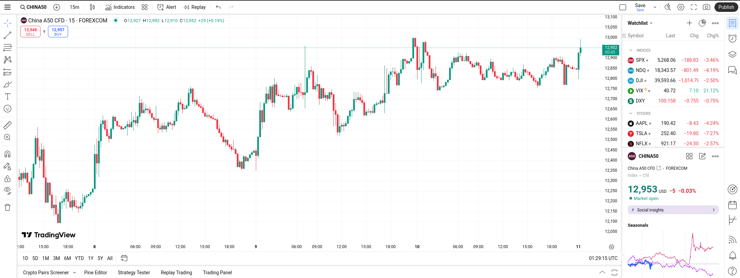Image resolution: width=740 pixels, height=278 pixels.
Task: Take a chart snapshot with camera icon
Action: coord(707,7)
